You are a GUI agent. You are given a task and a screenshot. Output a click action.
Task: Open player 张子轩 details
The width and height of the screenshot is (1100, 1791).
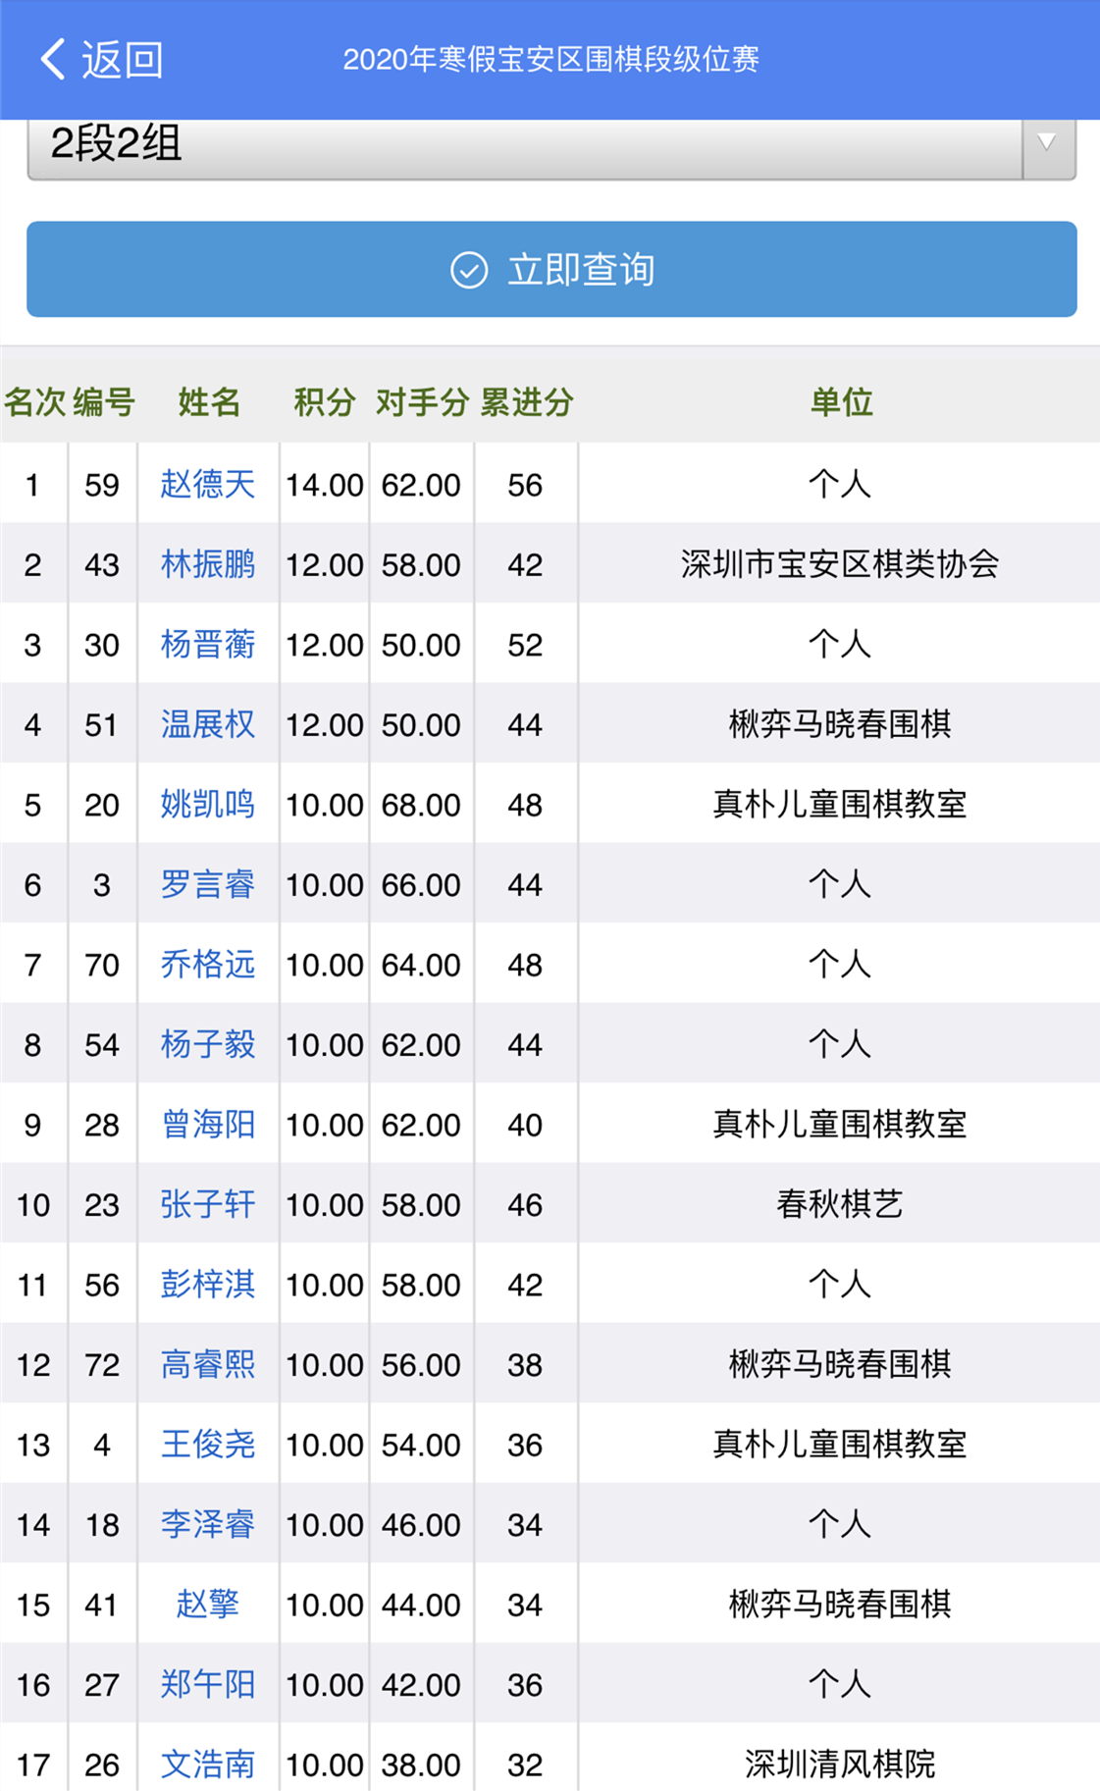208,1204
